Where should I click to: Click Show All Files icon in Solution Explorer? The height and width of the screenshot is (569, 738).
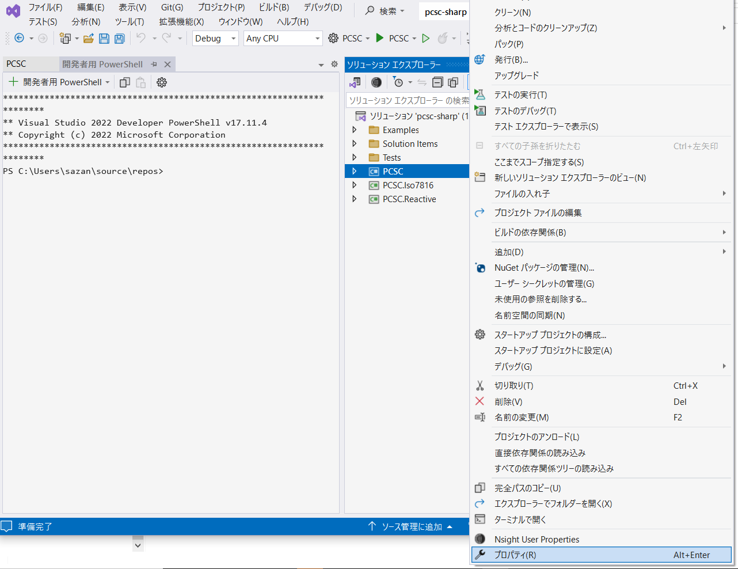tap(453, 82)
